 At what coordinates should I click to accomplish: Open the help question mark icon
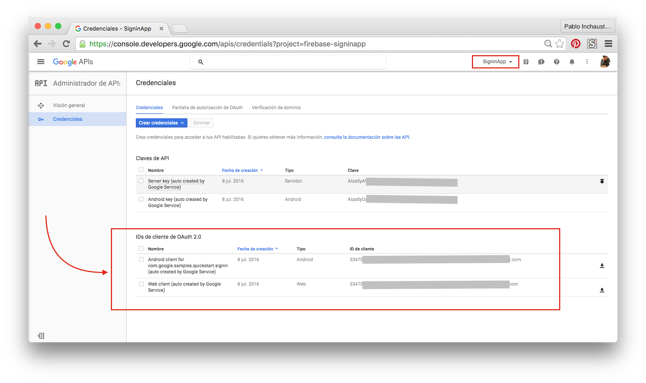pyautogui.click(x=556, y=62)
